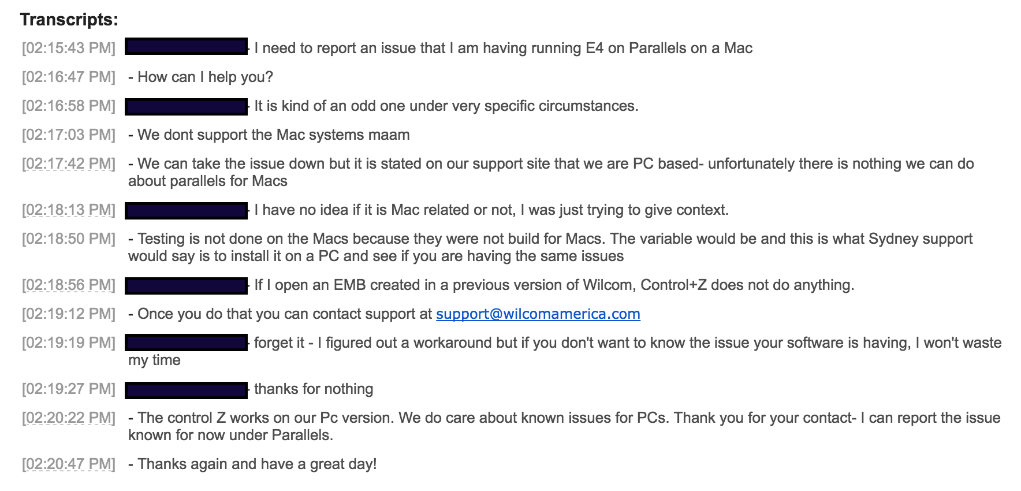The width and height of the screenshot is (1021, 491).
Task: Click the "It is kind of an odd one" message
Action: point(446,106)
